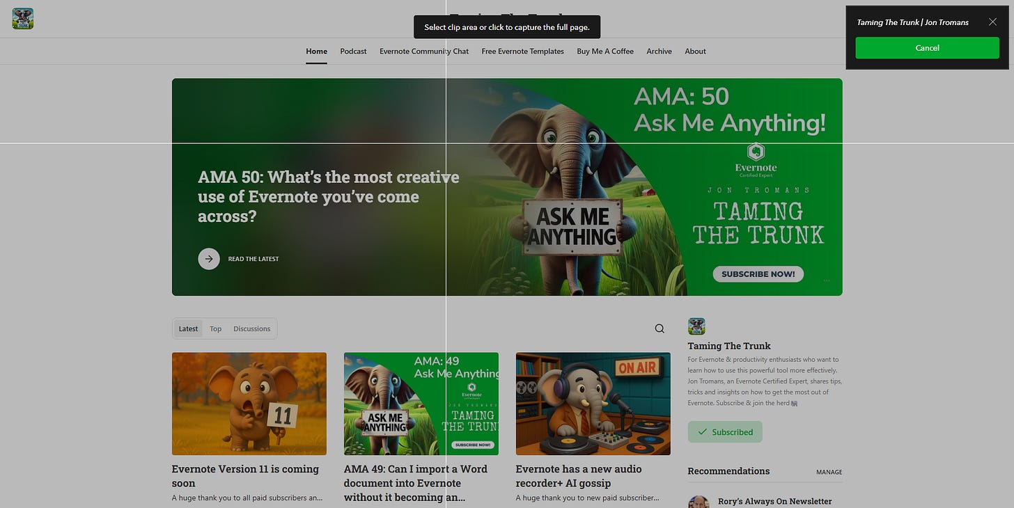Switch to Top posts filter
The image size is (1014, 508).
(x=216, y=328)
